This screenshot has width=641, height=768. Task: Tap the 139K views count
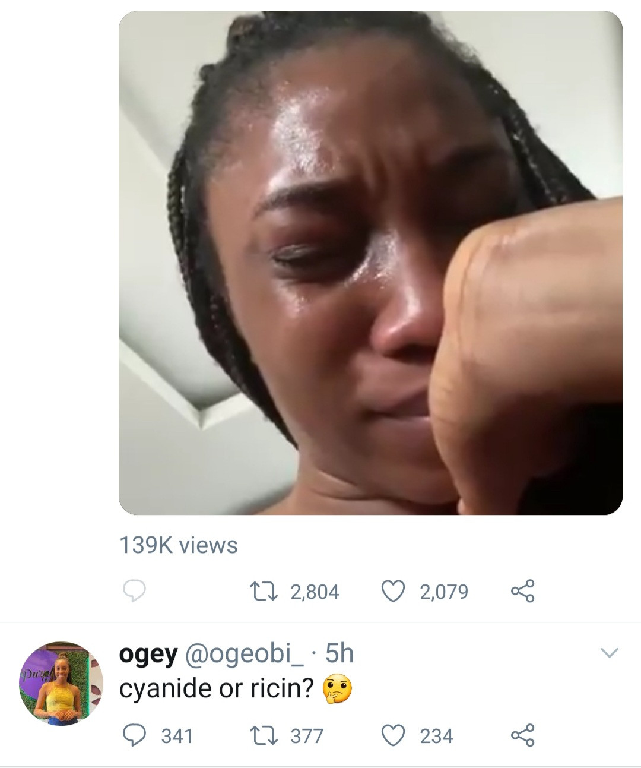178,545
